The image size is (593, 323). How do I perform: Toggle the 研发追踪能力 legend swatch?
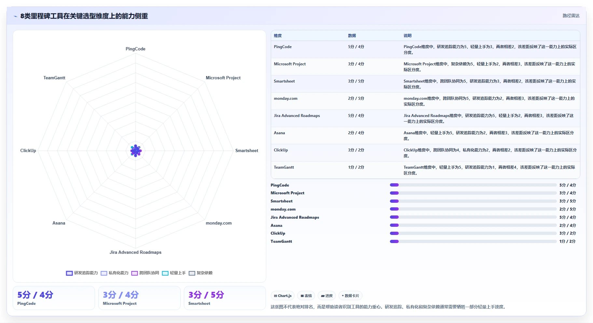69,273
